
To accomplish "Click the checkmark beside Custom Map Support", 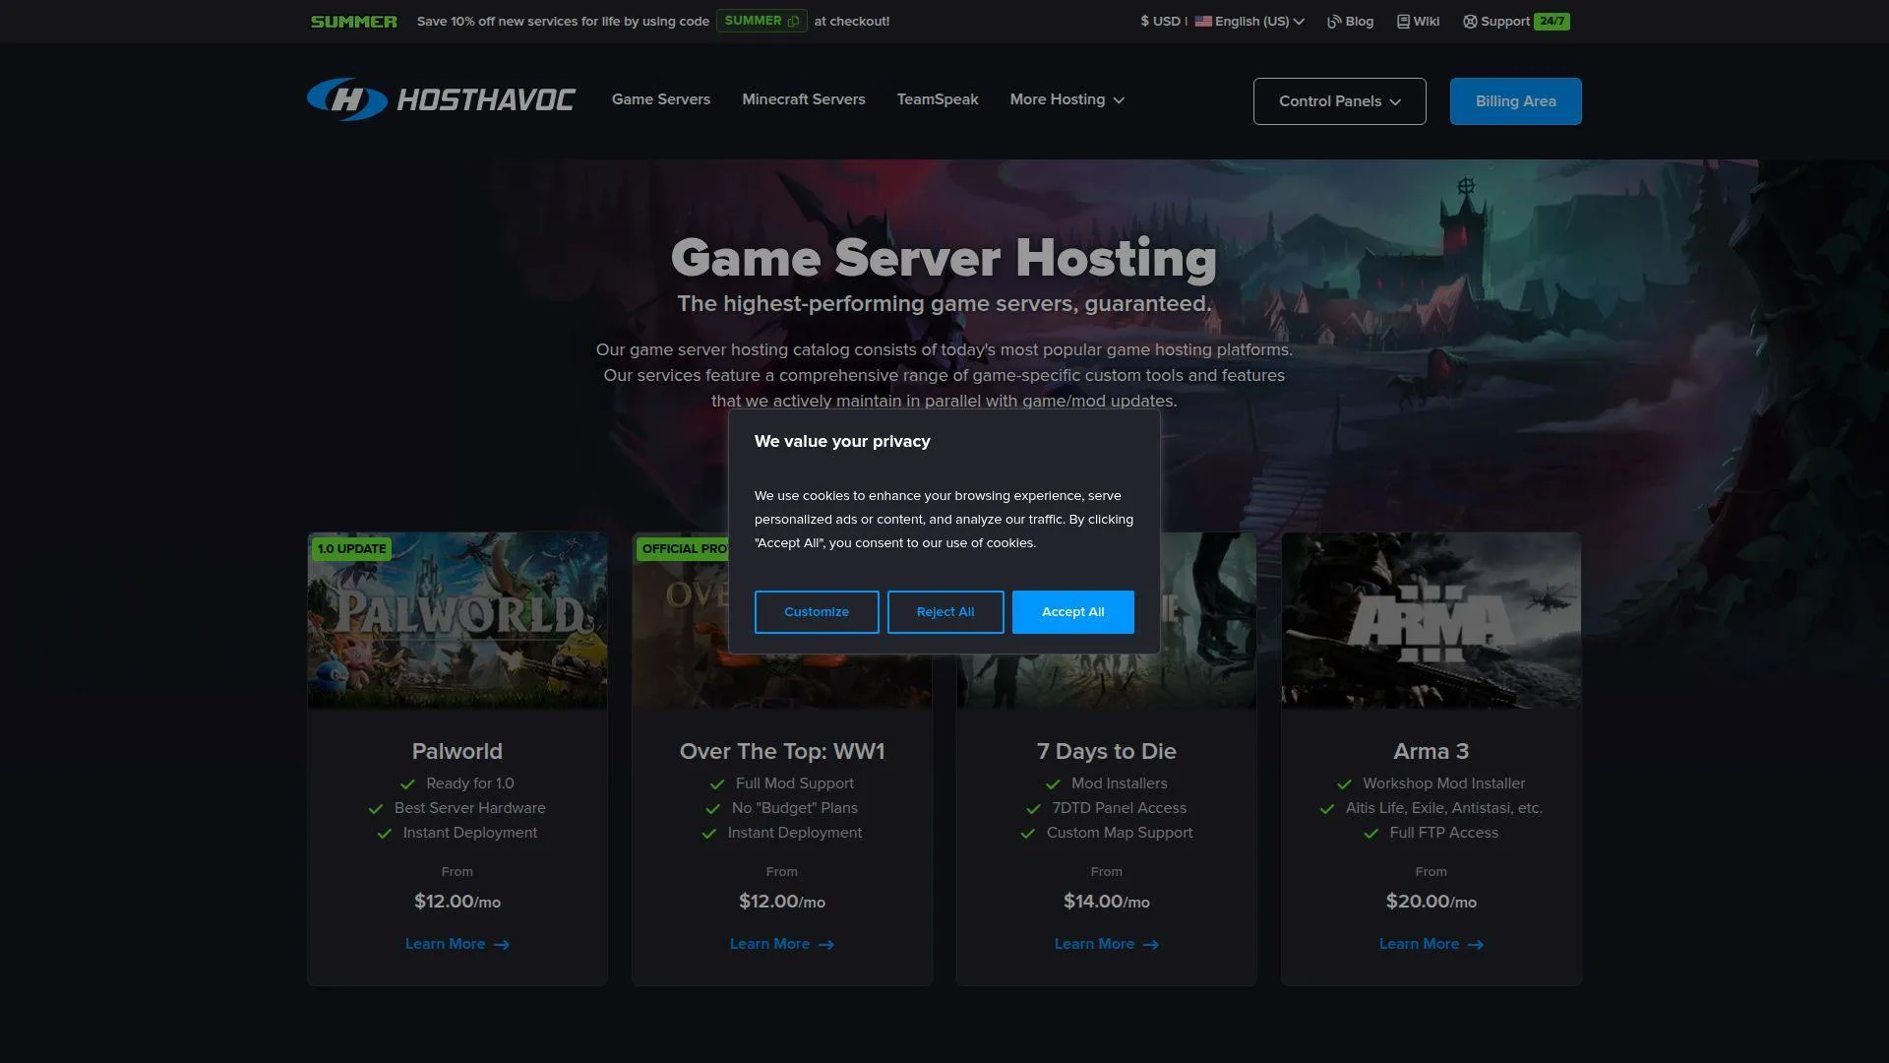I will pos(1028,834).
